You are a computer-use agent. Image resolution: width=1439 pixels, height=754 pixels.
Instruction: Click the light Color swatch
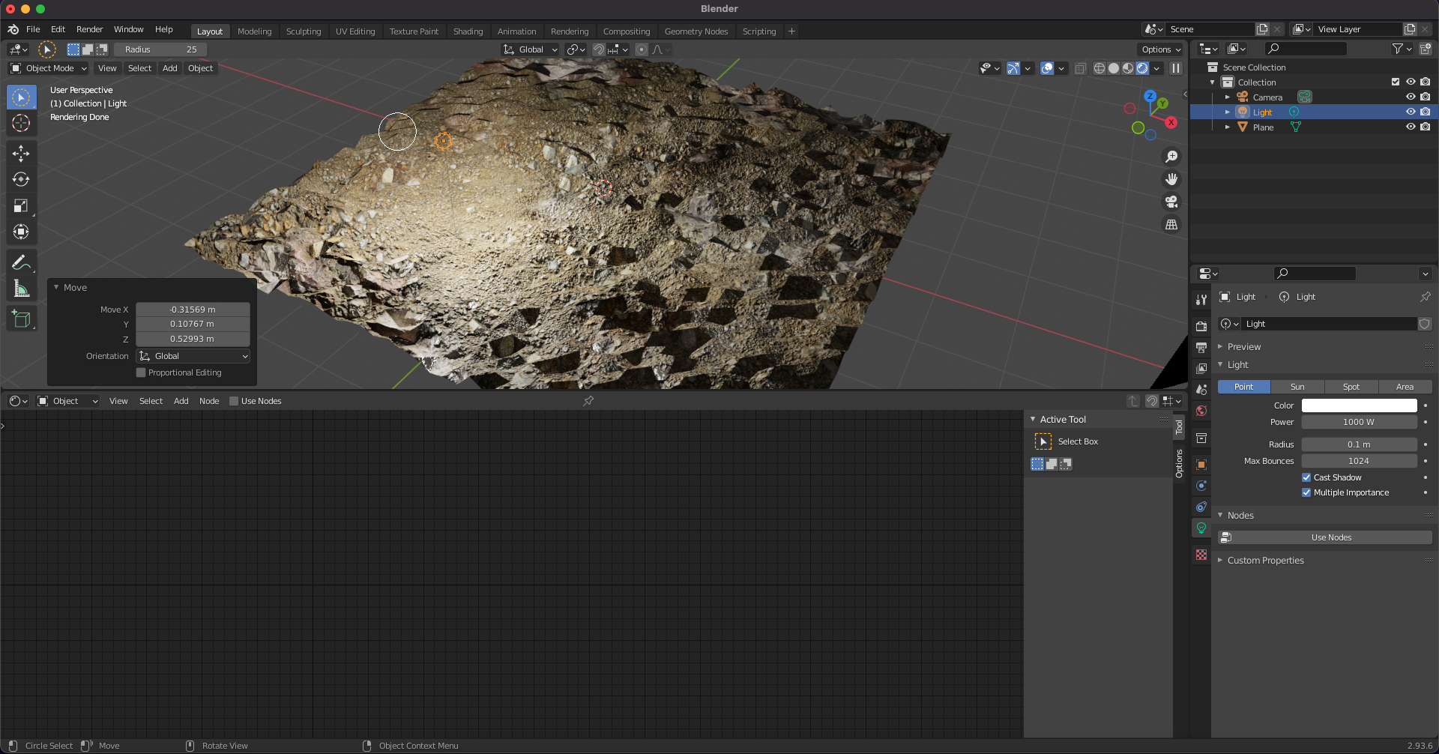[1358, 405]
